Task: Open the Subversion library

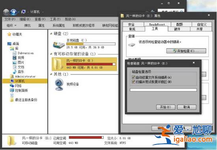Action: tap(23, 53)
